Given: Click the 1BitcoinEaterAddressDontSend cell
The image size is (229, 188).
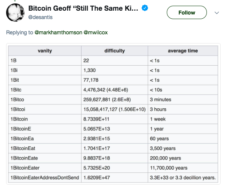Looking at the screenshot, I should 45,177.
